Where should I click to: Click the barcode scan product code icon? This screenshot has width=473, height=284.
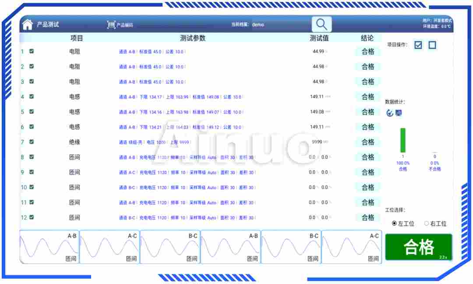tap(111, 25)
